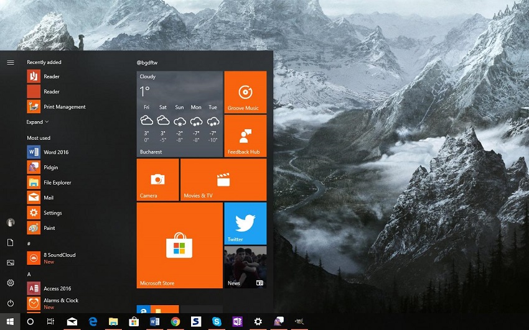
Task: Open the Movies & TV tile
Action: click(223, 180)
